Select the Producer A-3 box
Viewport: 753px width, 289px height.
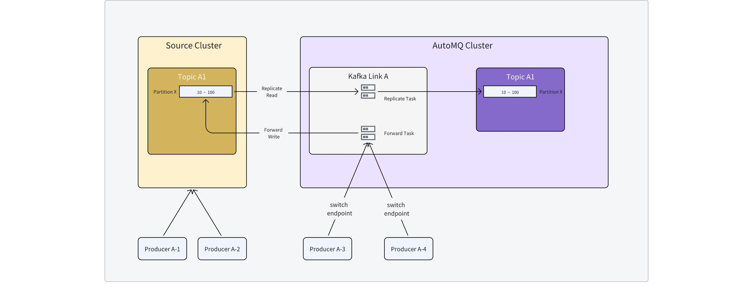(327, 249)
